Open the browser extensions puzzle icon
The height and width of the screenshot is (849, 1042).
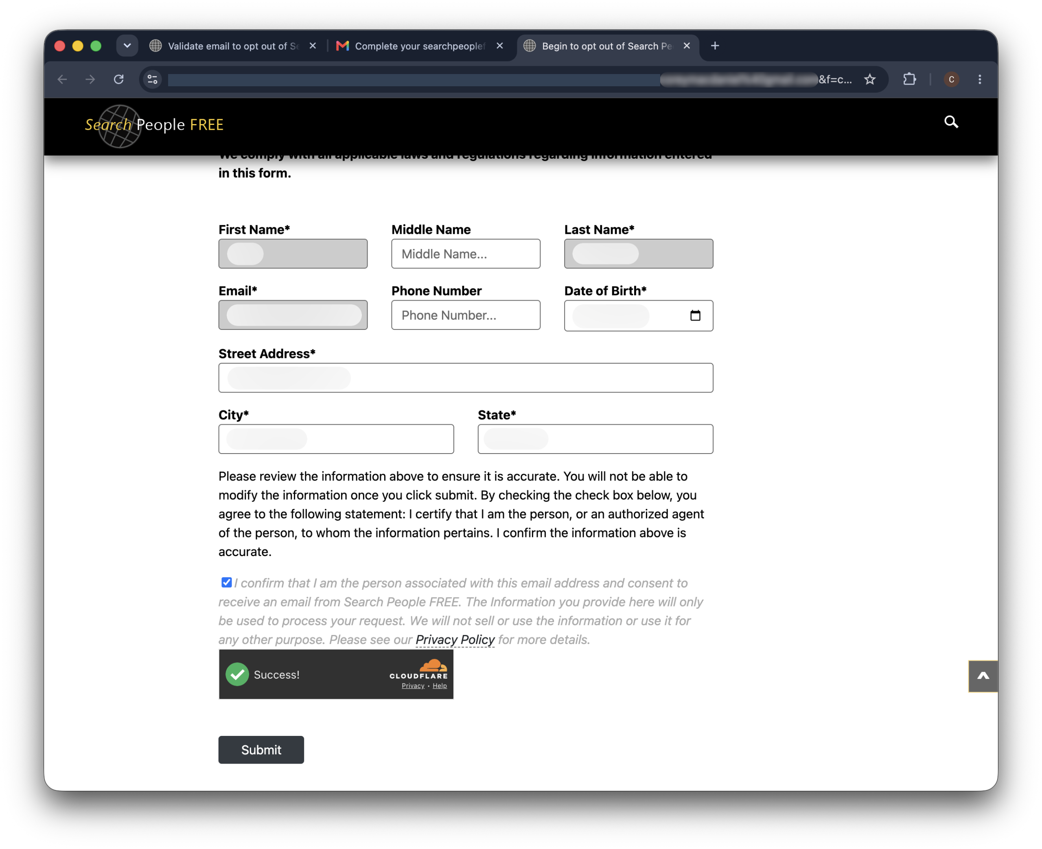tap(909, 79)
